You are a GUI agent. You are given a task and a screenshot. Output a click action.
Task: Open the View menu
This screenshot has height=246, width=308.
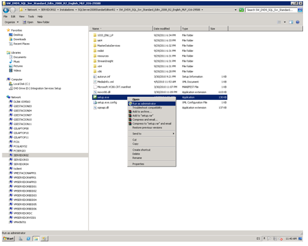[x=22, y=17]
